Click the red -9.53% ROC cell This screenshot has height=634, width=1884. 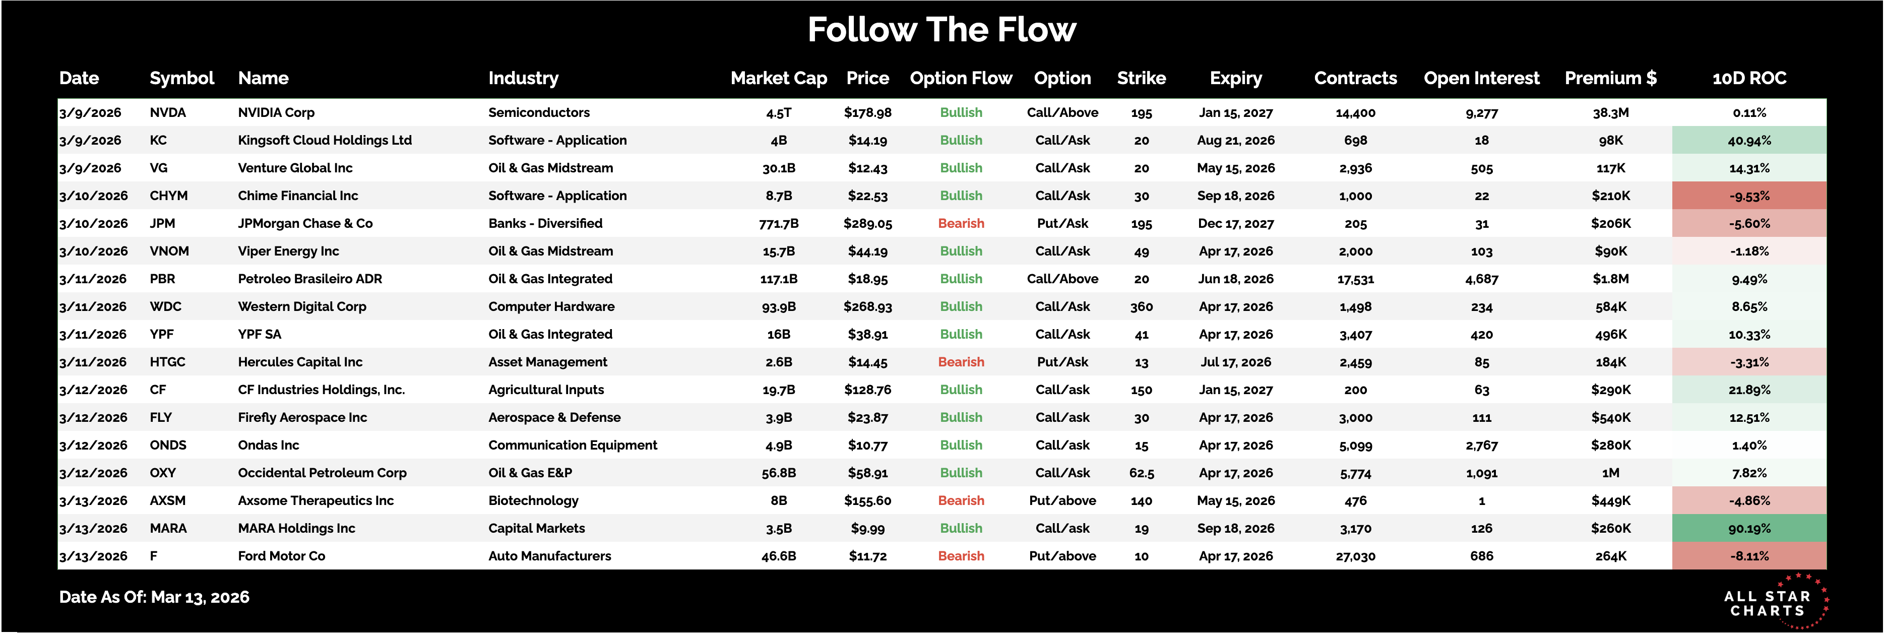point(1749,196)
